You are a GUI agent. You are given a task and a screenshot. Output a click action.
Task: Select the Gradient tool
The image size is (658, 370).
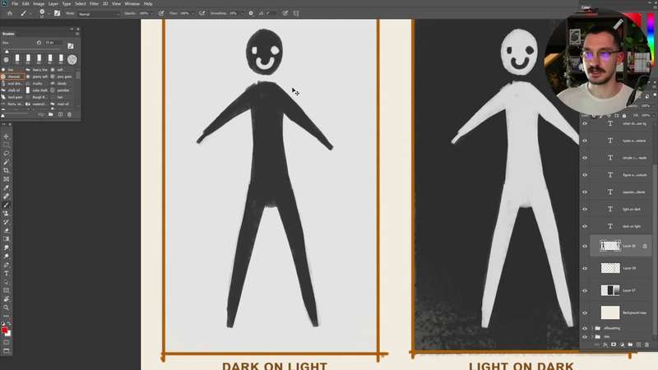pos(7,239)
